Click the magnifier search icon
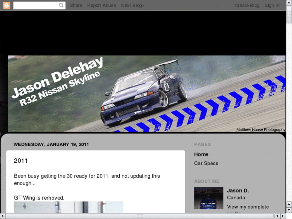Viewport: 292px width, 219px height. tap(61, 5)
